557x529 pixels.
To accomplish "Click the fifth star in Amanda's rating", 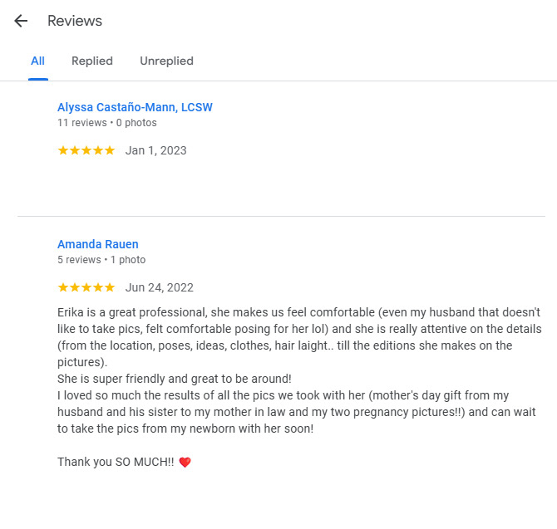I will pyautogui.click(x=110, y=287).
